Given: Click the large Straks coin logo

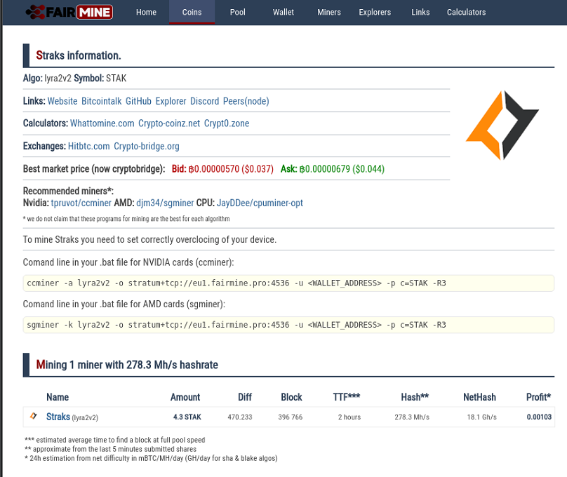Looking at the screenshot, I should [x=502, y=125].
